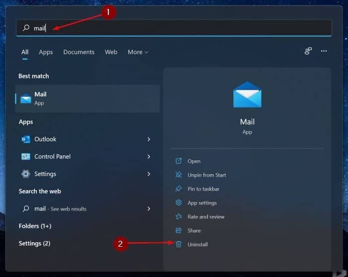The width and height of the screenshot is (348, 277).
Task: Click the Control Panel icon
Action: pyautogui.click(x=26, y=156)
